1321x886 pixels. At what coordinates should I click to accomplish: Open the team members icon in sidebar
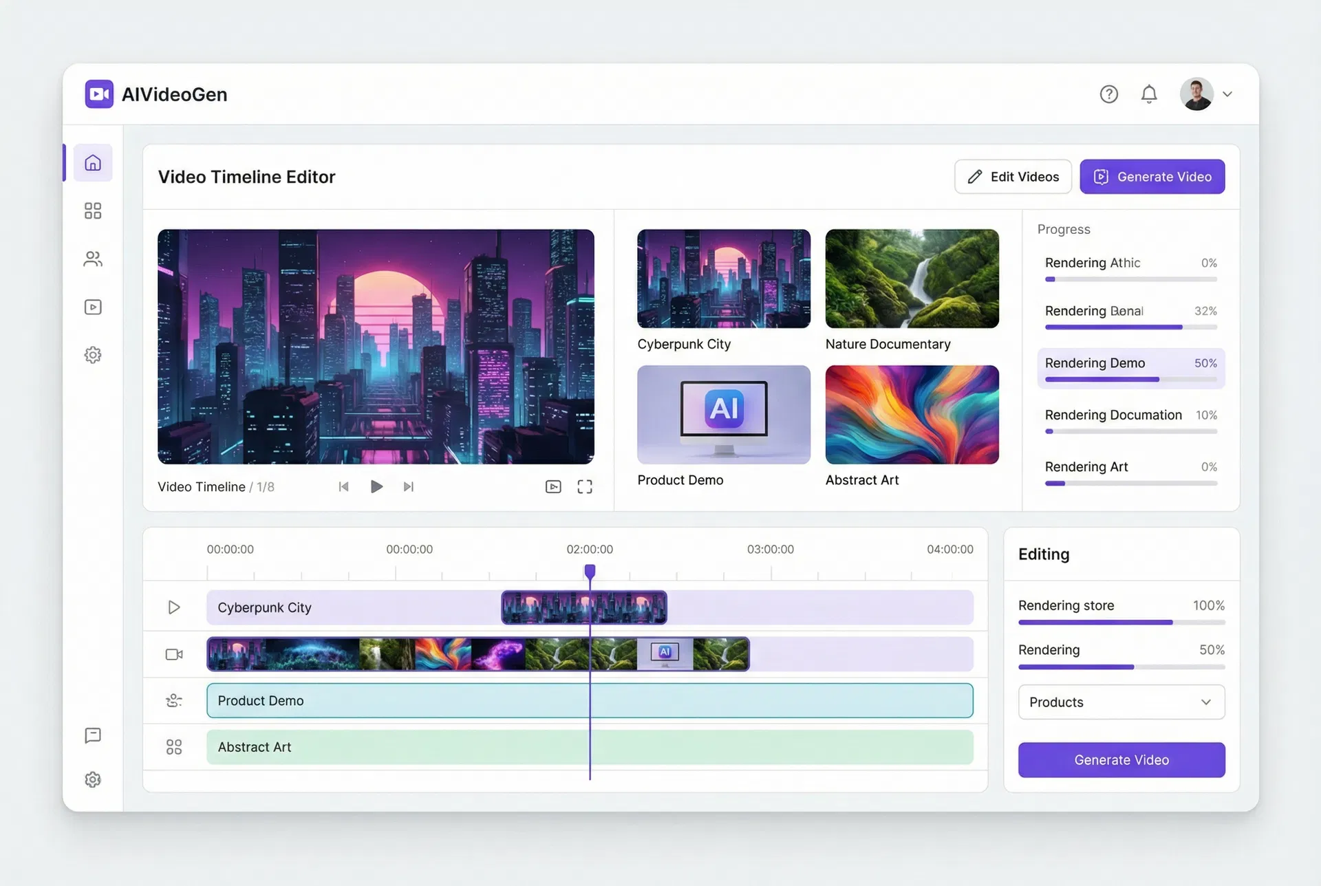coord(93,259)
